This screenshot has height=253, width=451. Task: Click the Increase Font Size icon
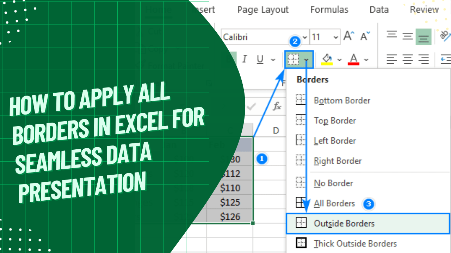348,35
